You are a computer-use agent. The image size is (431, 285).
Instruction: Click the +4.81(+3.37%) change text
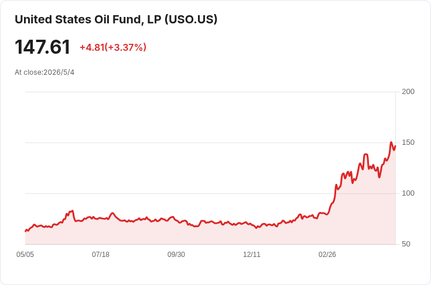pos(113,47)
